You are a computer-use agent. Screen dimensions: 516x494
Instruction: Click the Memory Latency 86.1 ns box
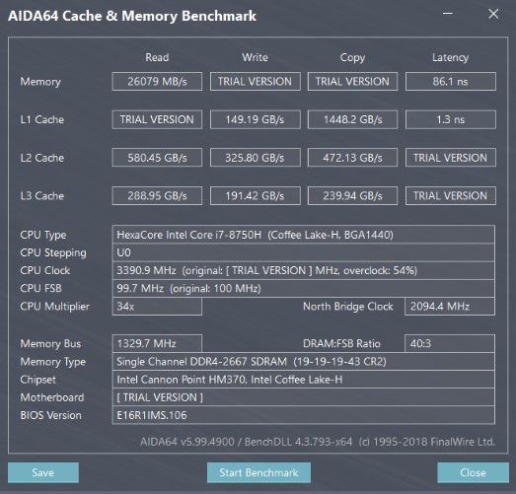click(451, 81)
